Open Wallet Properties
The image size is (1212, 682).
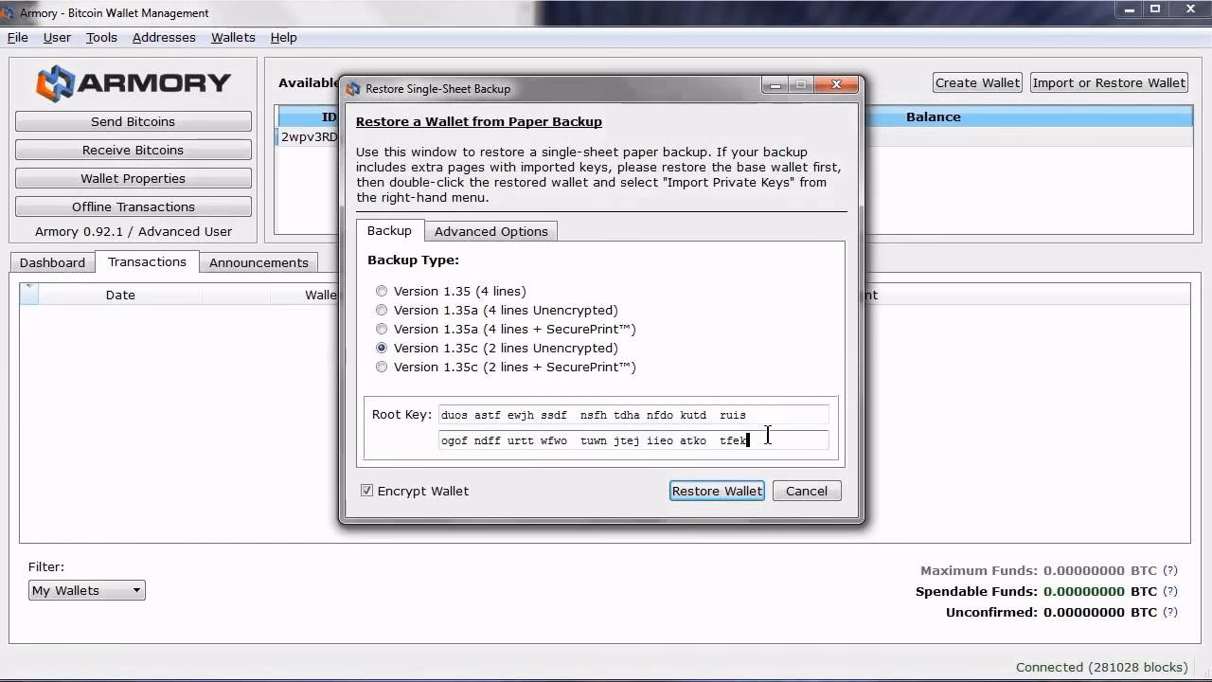(133, 178)
